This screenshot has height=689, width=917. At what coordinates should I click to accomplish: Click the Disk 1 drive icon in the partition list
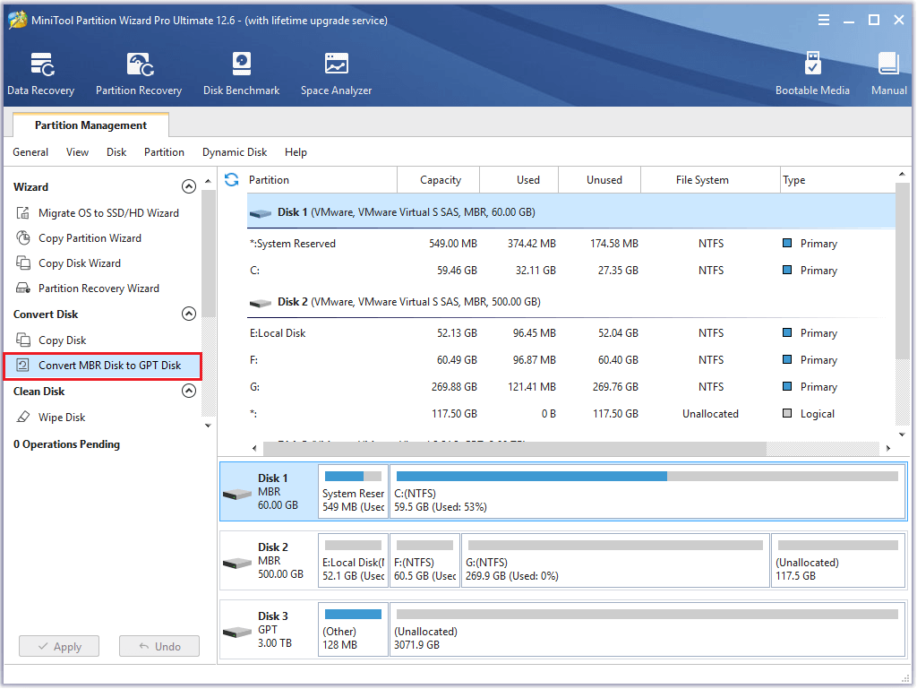coord(261,213)
